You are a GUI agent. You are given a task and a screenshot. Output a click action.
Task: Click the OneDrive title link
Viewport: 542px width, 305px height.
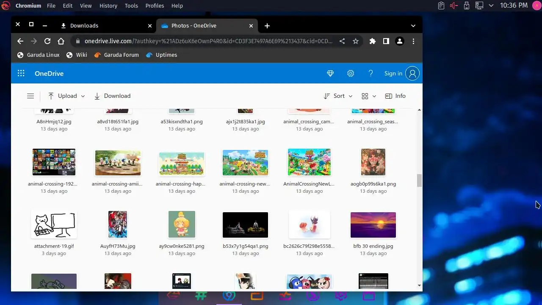(49, 73)
